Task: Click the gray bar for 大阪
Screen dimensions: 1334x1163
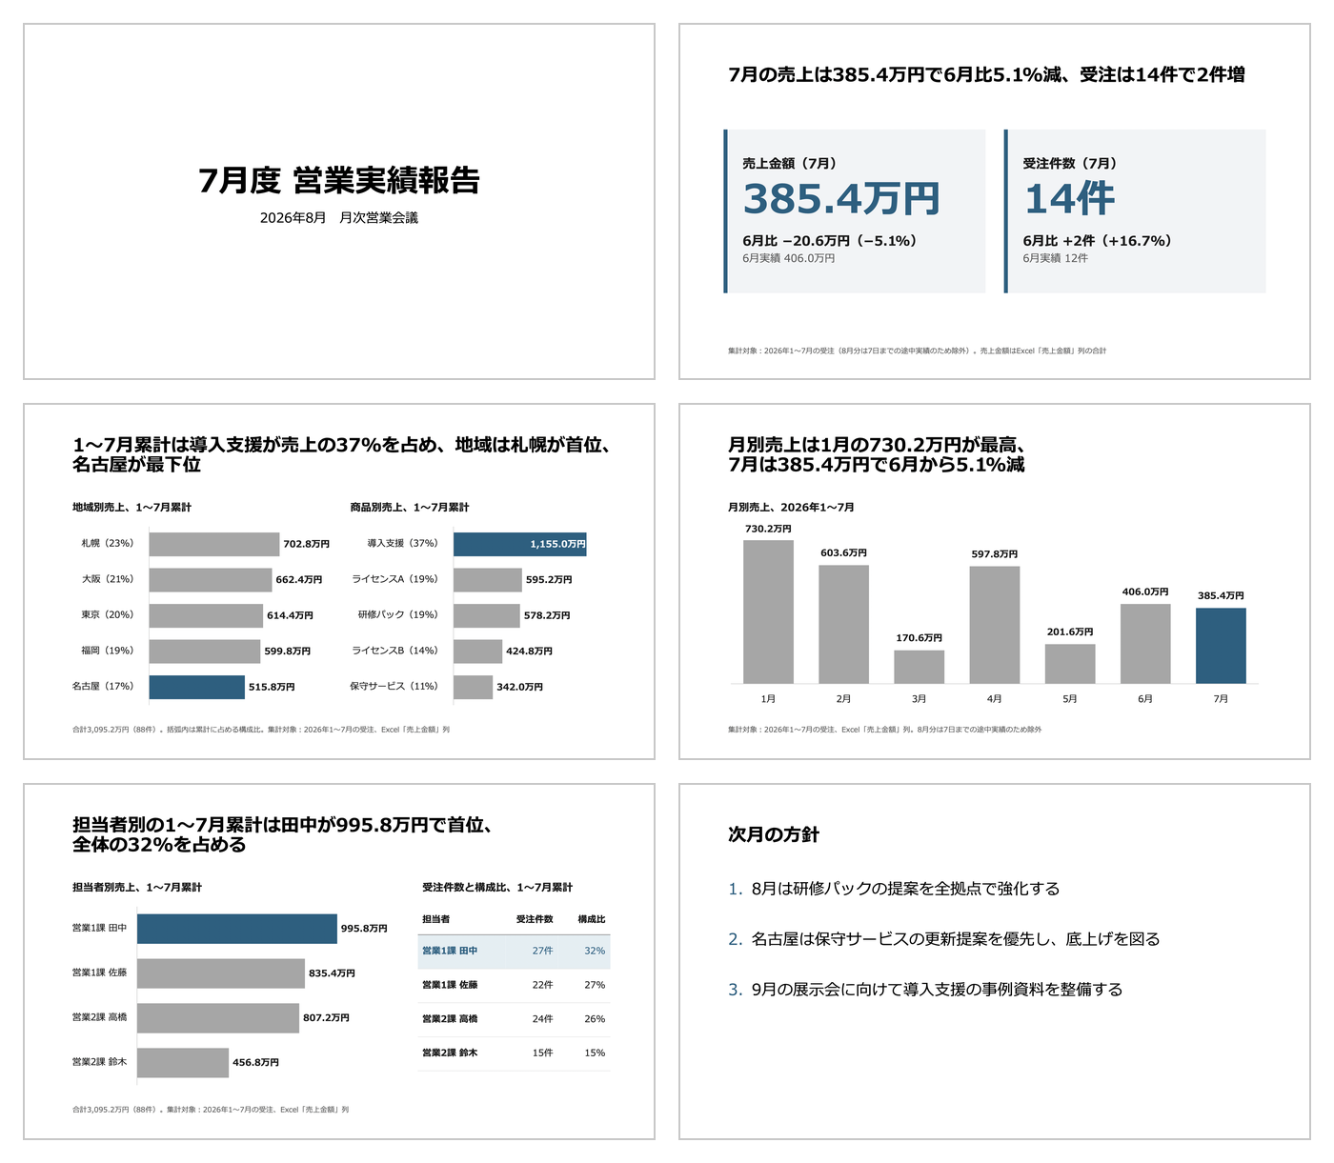Action: (x=211, y=579)
